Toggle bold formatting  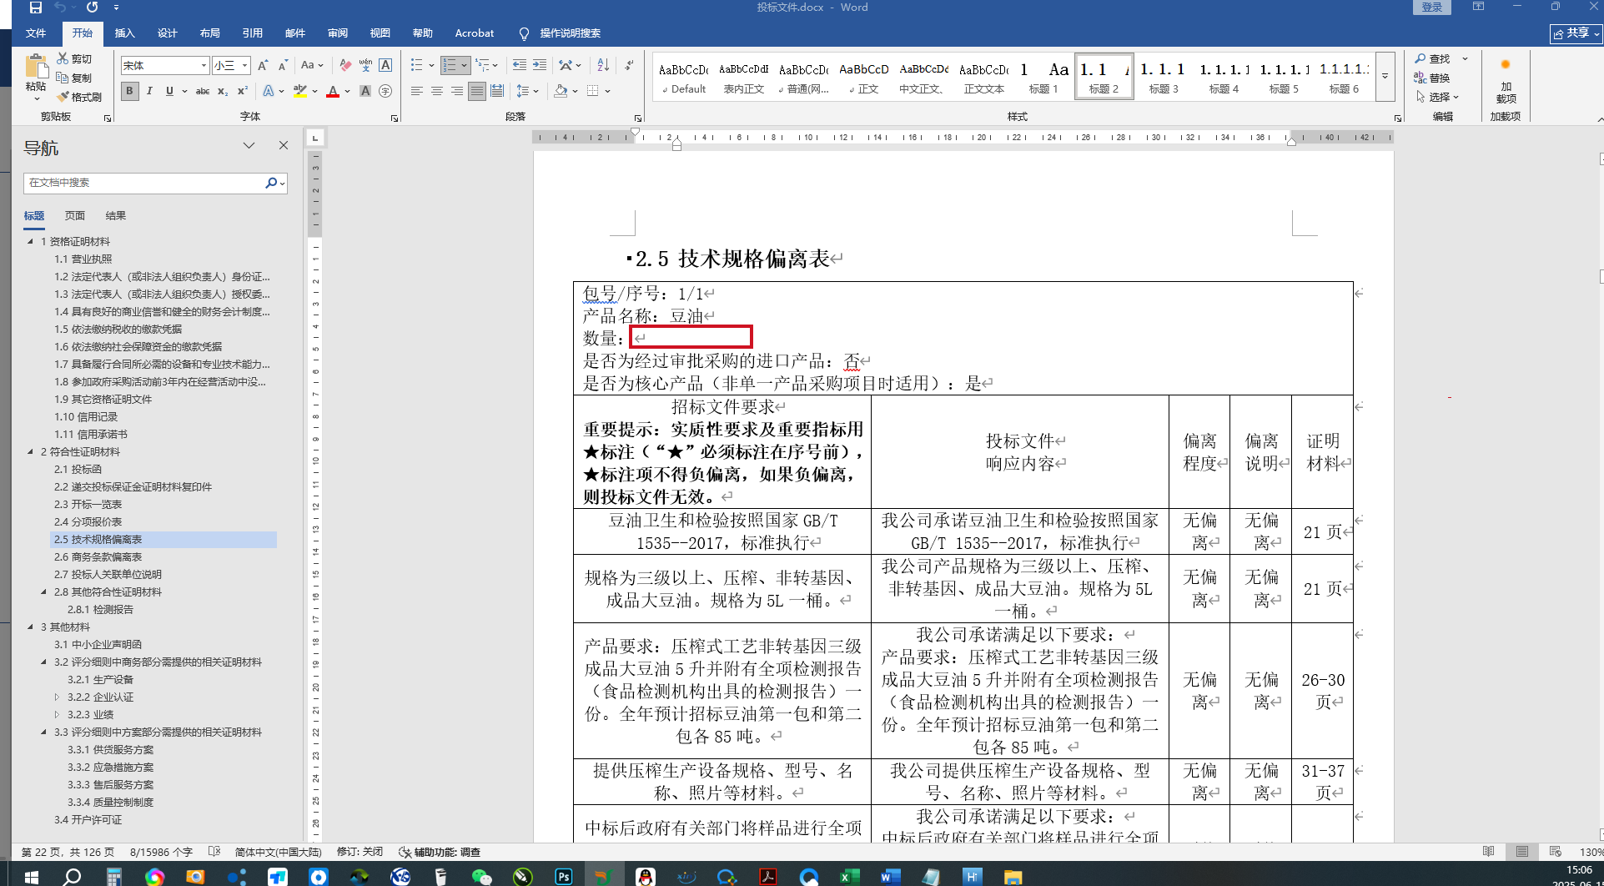[x=129, y=91]
